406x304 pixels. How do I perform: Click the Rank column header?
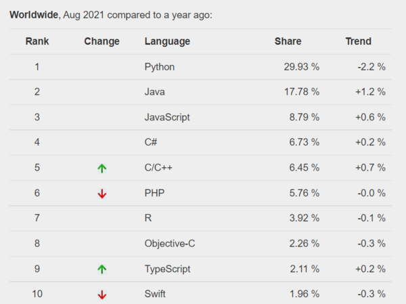37,41
